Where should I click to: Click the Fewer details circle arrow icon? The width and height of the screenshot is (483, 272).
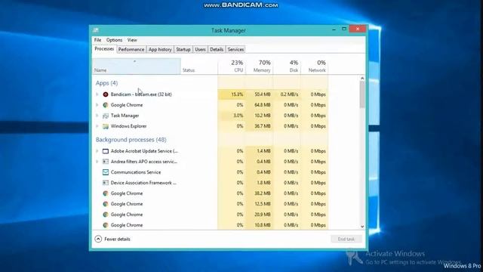tap(98, 239)
